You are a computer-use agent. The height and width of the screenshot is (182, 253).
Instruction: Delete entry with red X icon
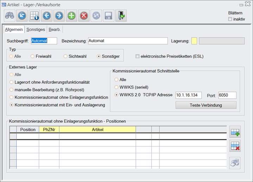[84, 16]
